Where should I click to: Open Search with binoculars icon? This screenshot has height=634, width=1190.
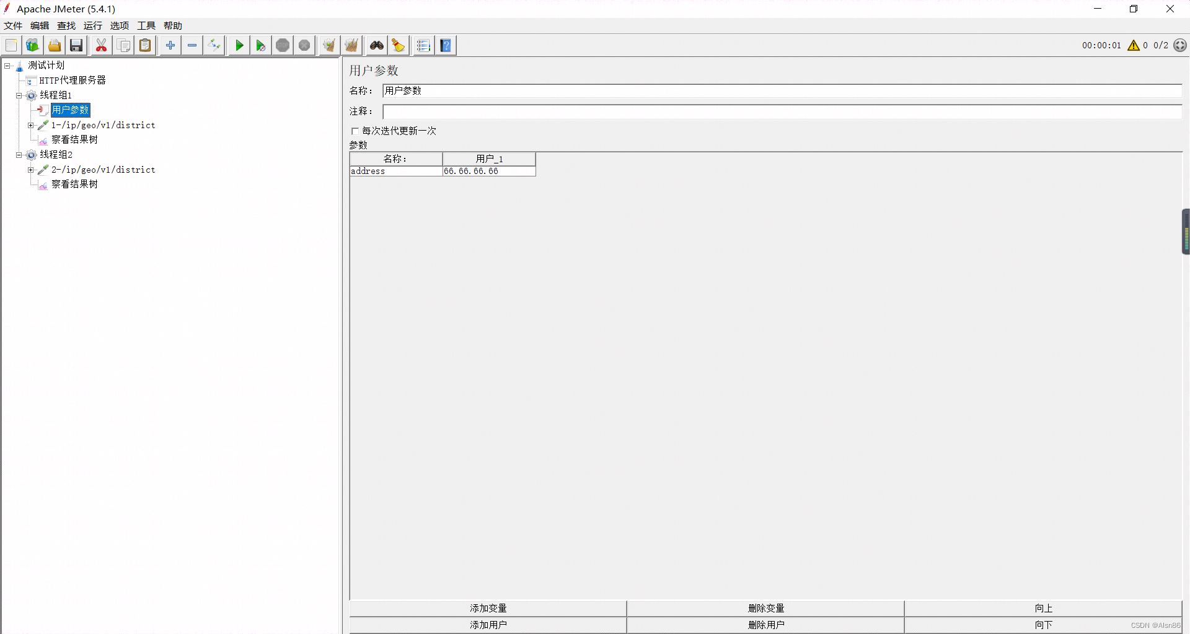point(377,45)
